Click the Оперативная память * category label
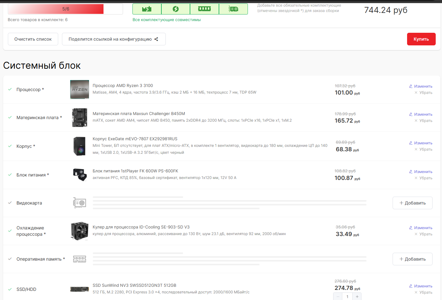442x300 pixels. click(41, 259)
